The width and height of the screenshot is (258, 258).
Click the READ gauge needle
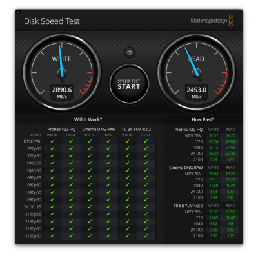[192, 62]
